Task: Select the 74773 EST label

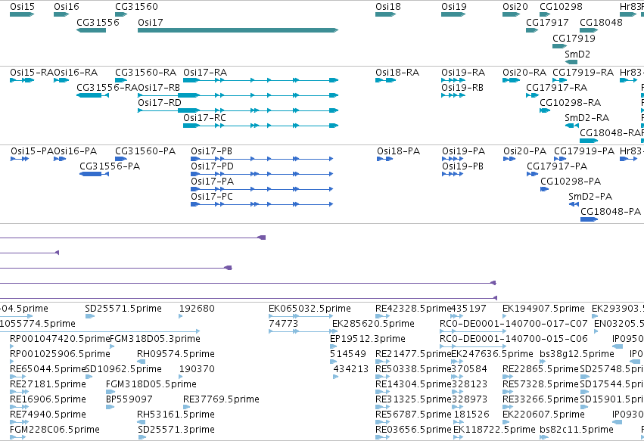Action: pos(283,324)
